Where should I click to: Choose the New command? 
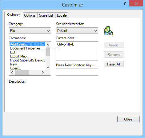point(27,64)
